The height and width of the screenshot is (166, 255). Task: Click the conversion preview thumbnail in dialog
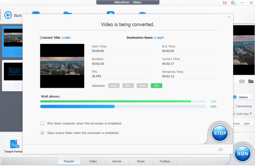coord(62,66)
